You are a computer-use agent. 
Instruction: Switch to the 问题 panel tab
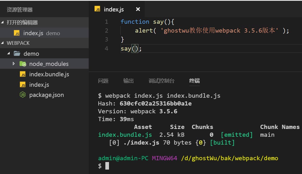tap(103, 81)
